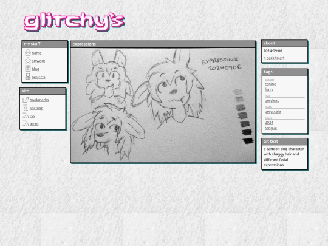Viewport: 328px width, 246px height.
Task: View the sitemap
Action: pos(36,108)
